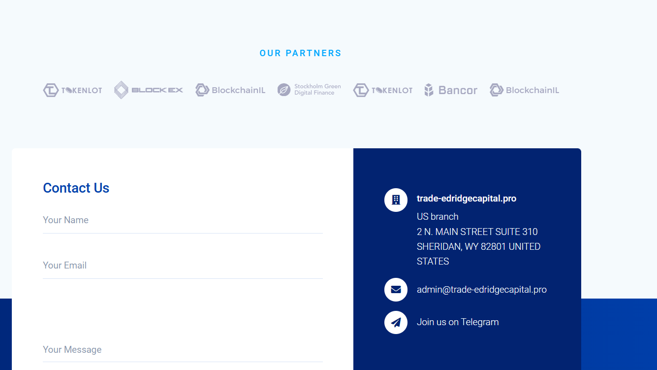Click the OUR PARTNERS section title
This screenshot has width=657, height=370.
tap(301, 53)
